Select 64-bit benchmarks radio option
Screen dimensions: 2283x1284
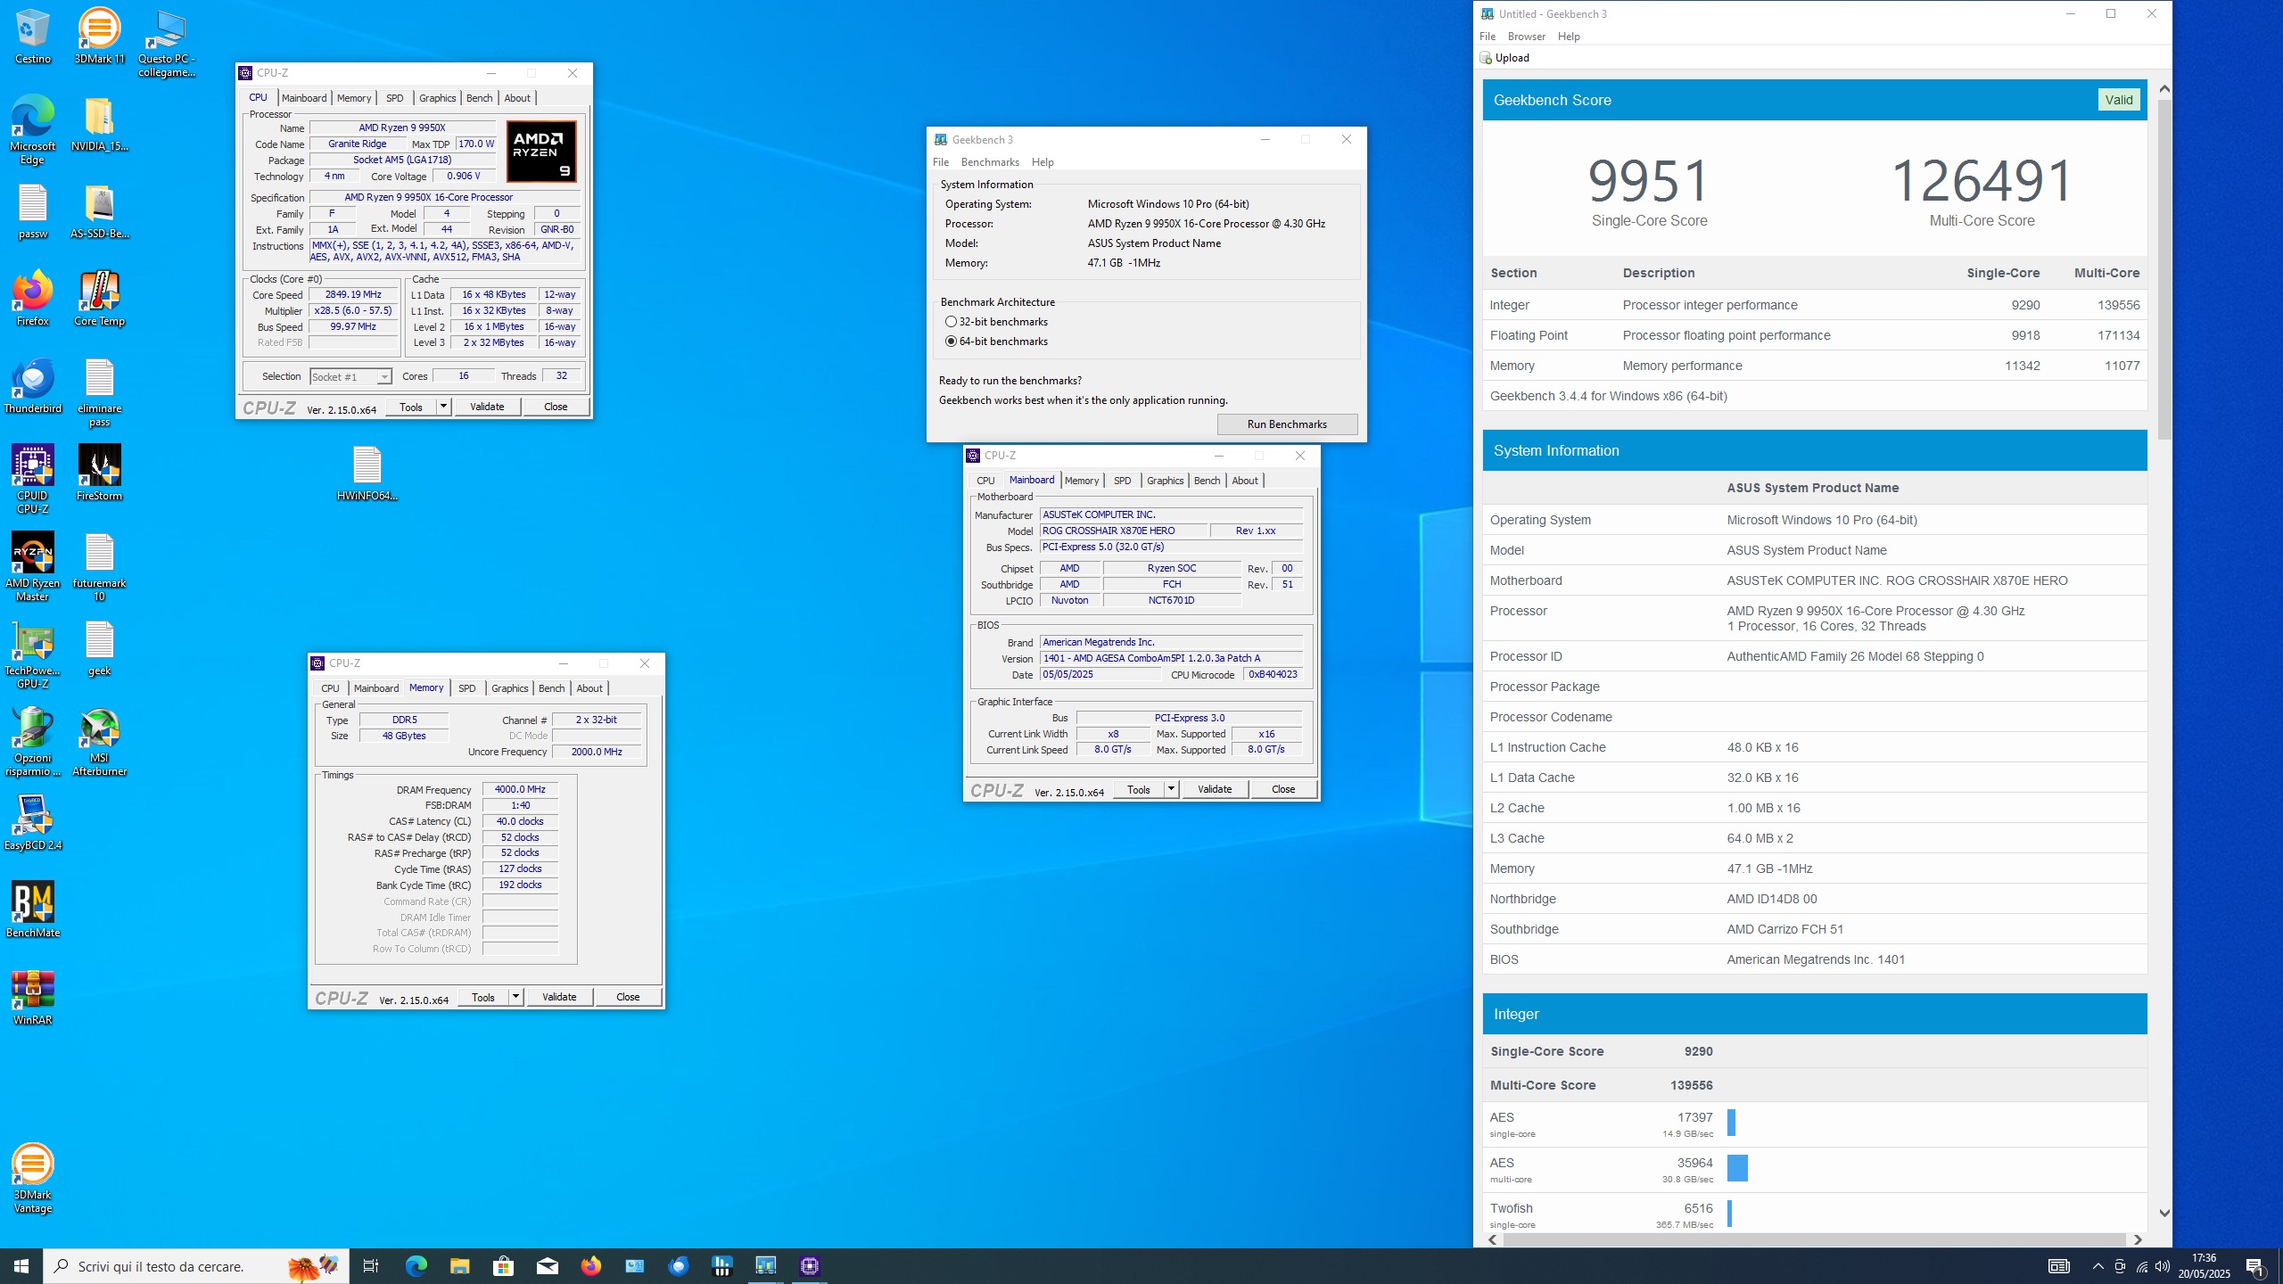(951, 342)
